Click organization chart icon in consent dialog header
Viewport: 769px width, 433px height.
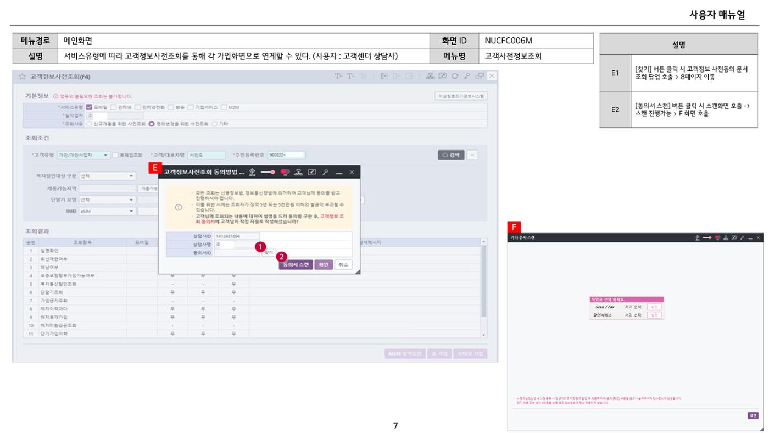[x=298, y=172]
